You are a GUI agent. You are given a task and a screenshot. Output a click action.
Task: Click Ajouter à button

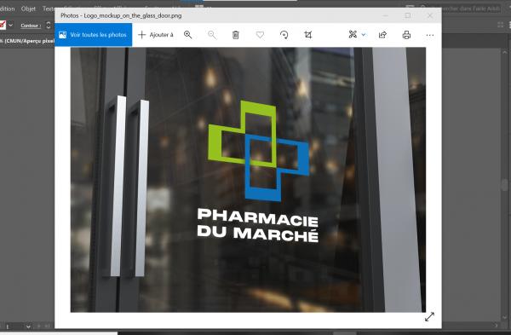(x=156, y=35)
